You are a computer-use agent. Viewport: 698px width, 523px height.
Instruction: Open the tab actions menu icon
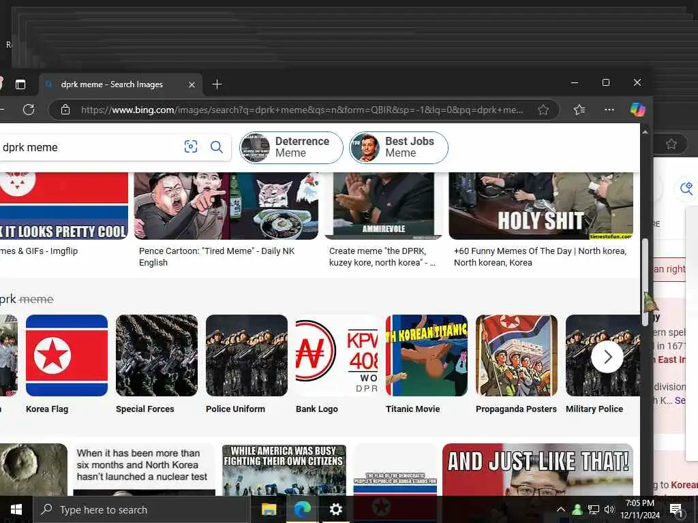pos(20,84)
